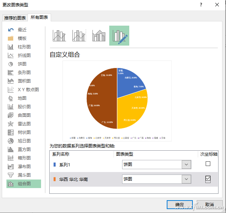
Task: Click the 系列名称 column header
Action: pos(61,154)
